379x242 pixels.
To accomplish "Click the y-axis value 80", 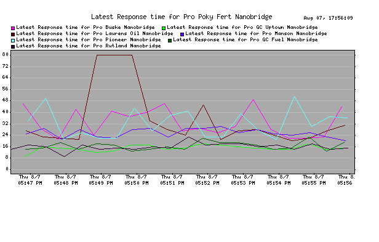I will [6, 54].
